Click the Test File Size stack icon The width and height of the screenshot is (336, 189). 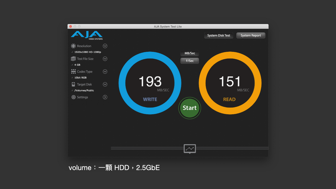point(73,59)
